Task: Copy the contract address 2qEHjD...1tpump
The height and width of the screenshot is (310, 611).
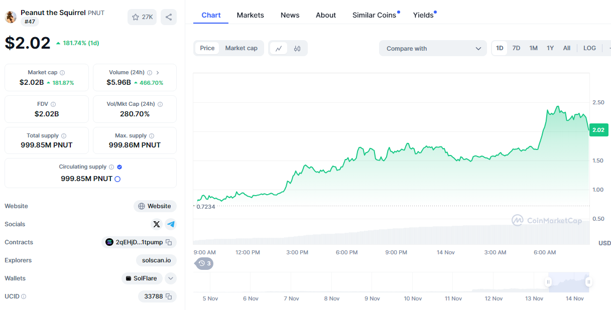Action: pos(169,242)
